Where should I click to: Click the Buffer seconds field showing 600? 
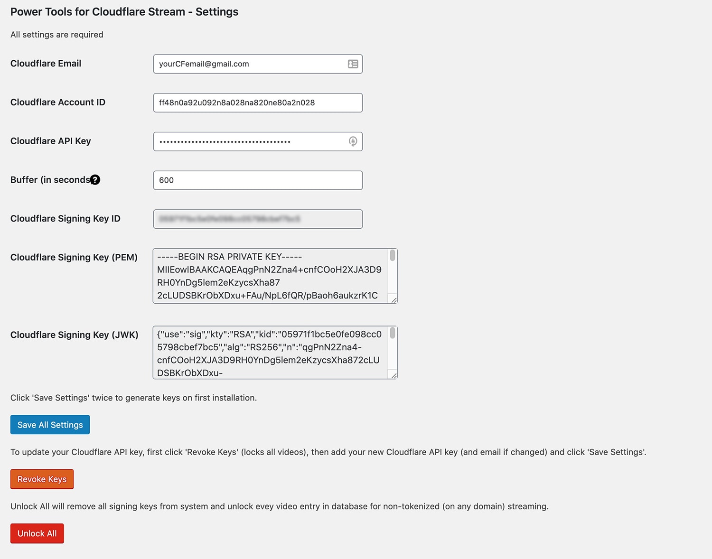[258, 180]
